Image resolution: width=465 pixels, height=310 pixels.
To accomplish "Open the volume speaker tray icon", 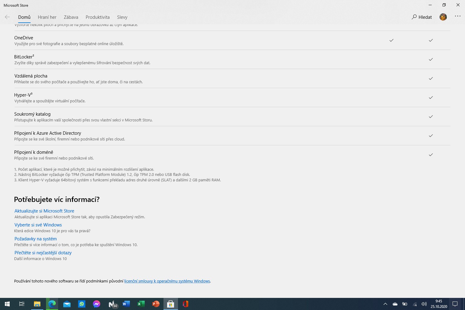I will [424, 304].
